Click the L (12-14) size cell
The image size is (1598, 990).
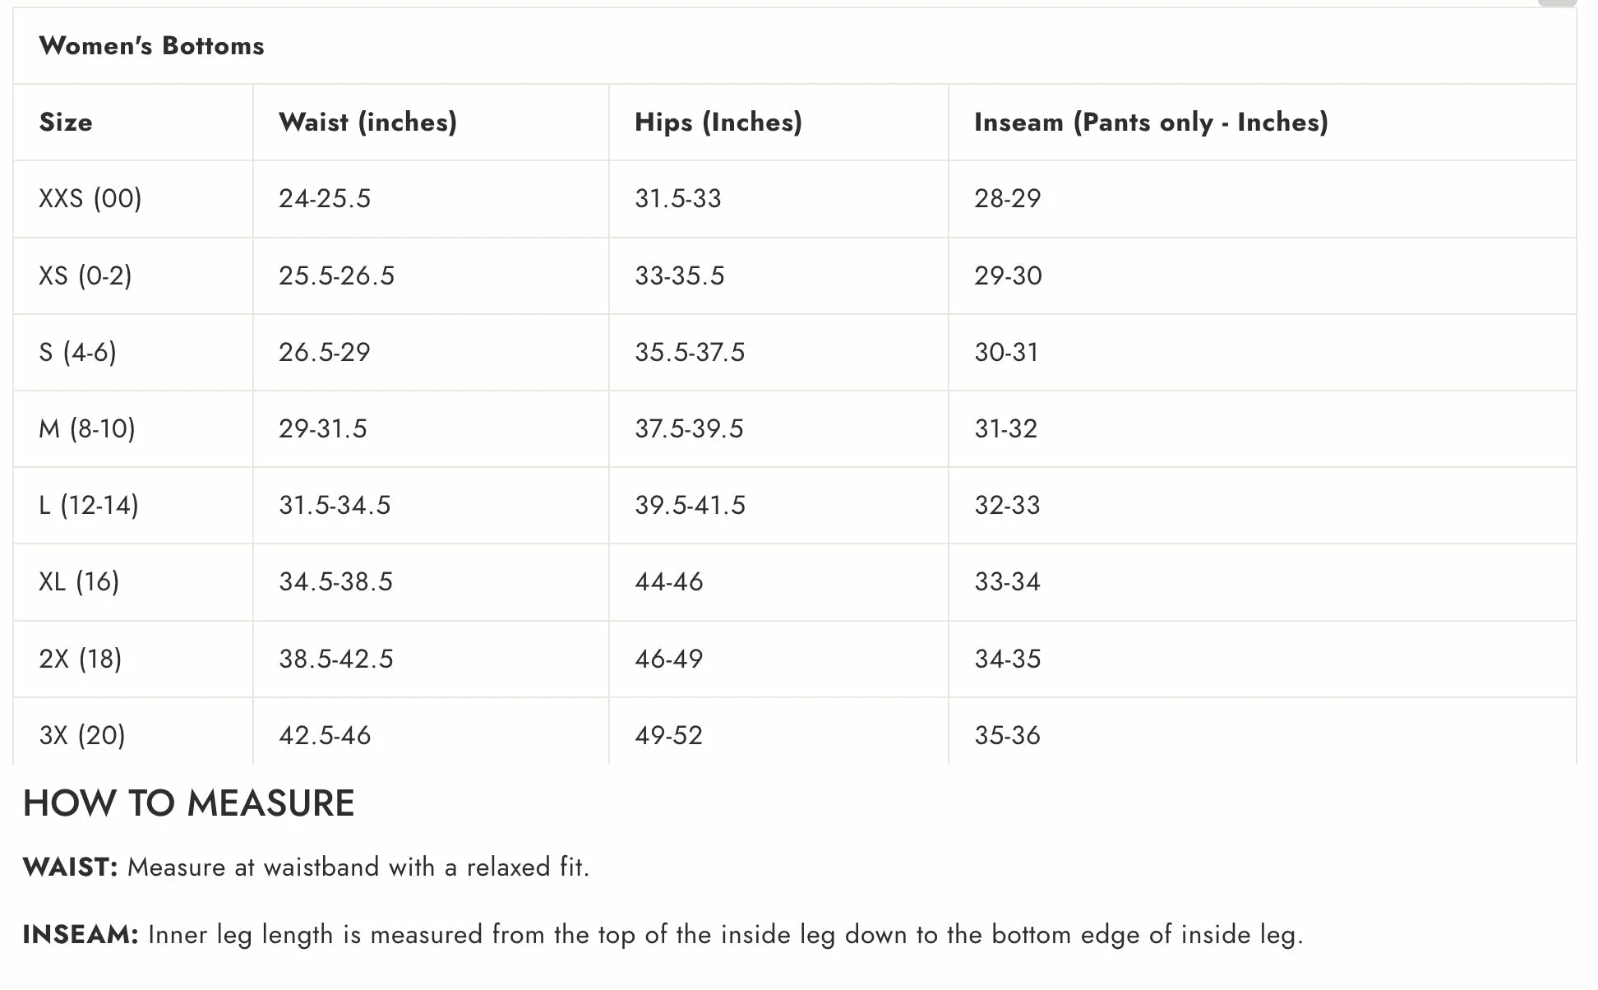pyautogui.click(x=89, y=505)
